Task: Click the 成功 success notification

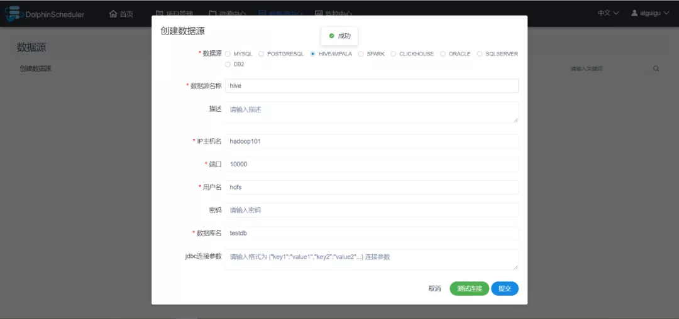Action: [339, 36]
